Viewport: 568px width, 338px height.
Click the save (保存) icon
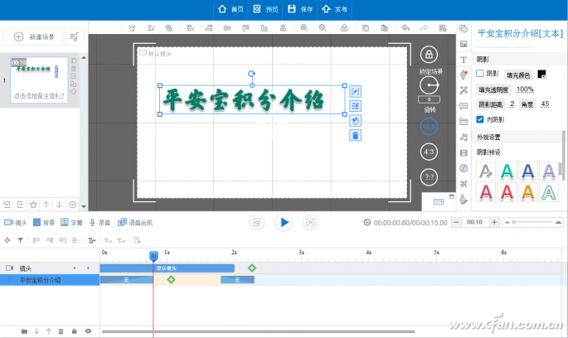click(291, 9)
